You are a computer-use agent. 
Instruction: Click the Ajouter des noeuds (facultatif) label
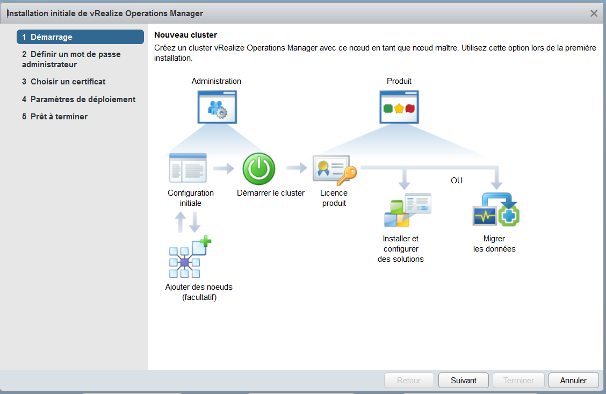[x=199, y=292]
